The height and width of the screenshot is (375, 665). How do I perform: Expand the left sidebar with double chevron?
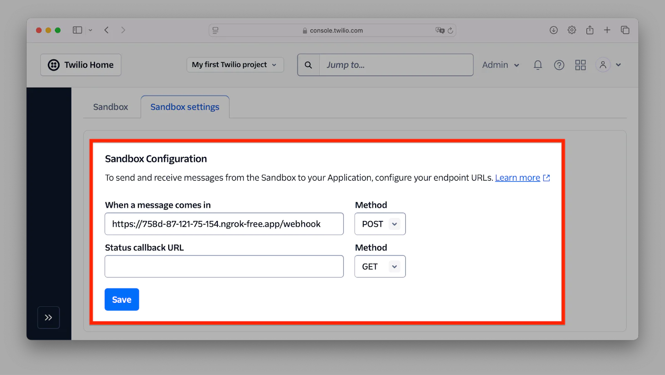pos(49,318)
